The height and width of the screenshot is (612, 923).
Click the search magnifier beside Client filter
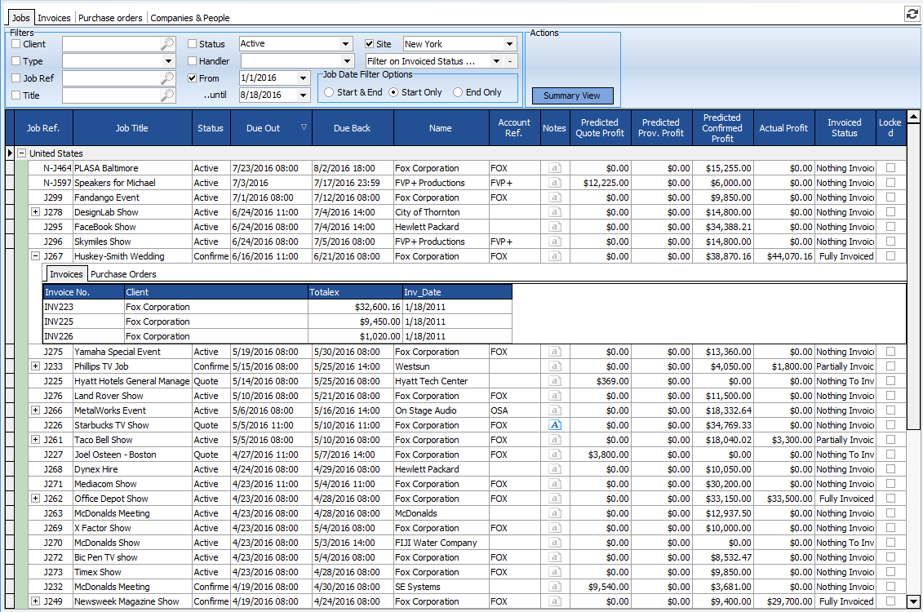tap(166, 44)
